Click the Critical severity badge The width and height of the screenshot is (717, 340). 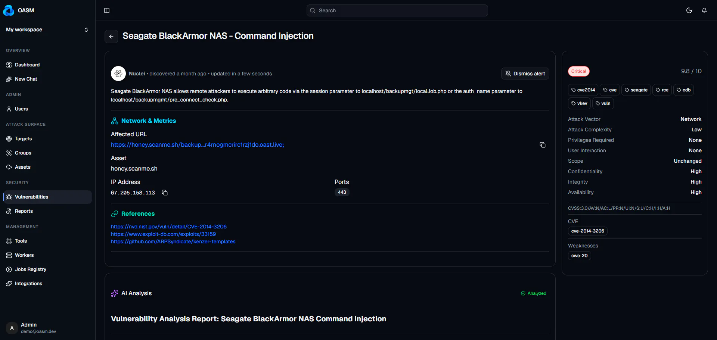(579, 71)
